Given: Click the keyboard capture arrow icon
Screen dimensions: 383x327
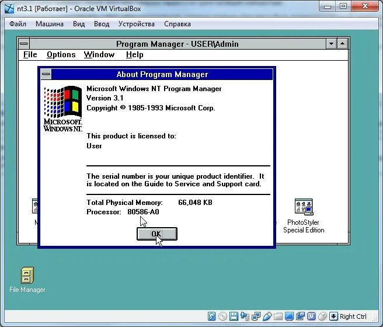Looking at the screenshot, I should pyautogui.click(x=333, y=316).
